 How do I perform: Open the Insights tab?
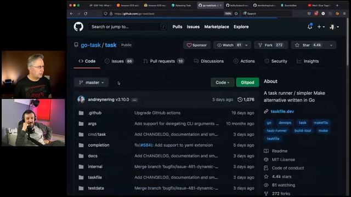[308, 61]
